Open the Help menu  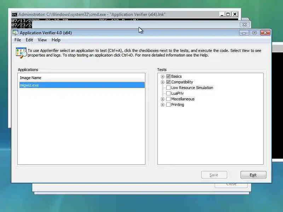coord(56,40)
